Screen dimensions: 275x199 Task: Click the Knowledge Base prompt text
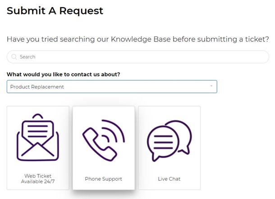point(137,39)
